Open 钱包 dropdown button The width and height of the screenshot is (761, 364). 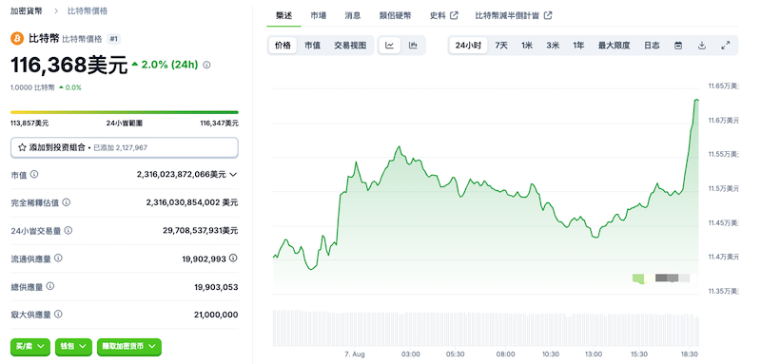(73, 347)
